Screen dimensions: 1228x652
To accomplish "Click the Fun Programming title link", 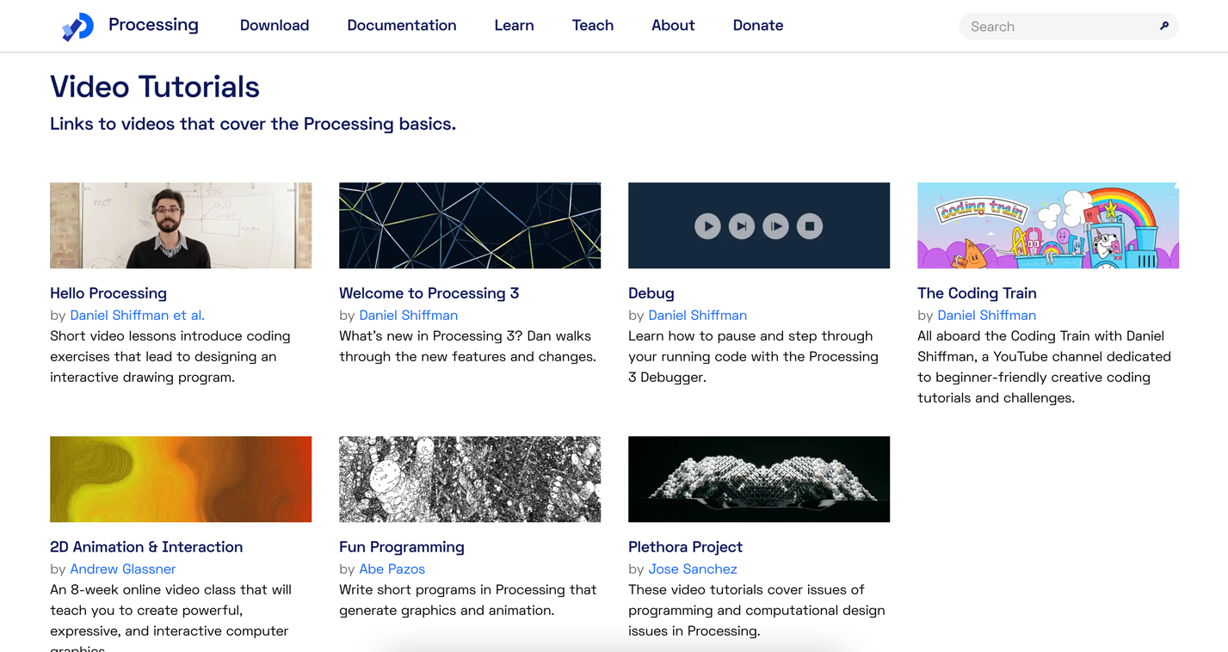I will [x=402, y=547].
